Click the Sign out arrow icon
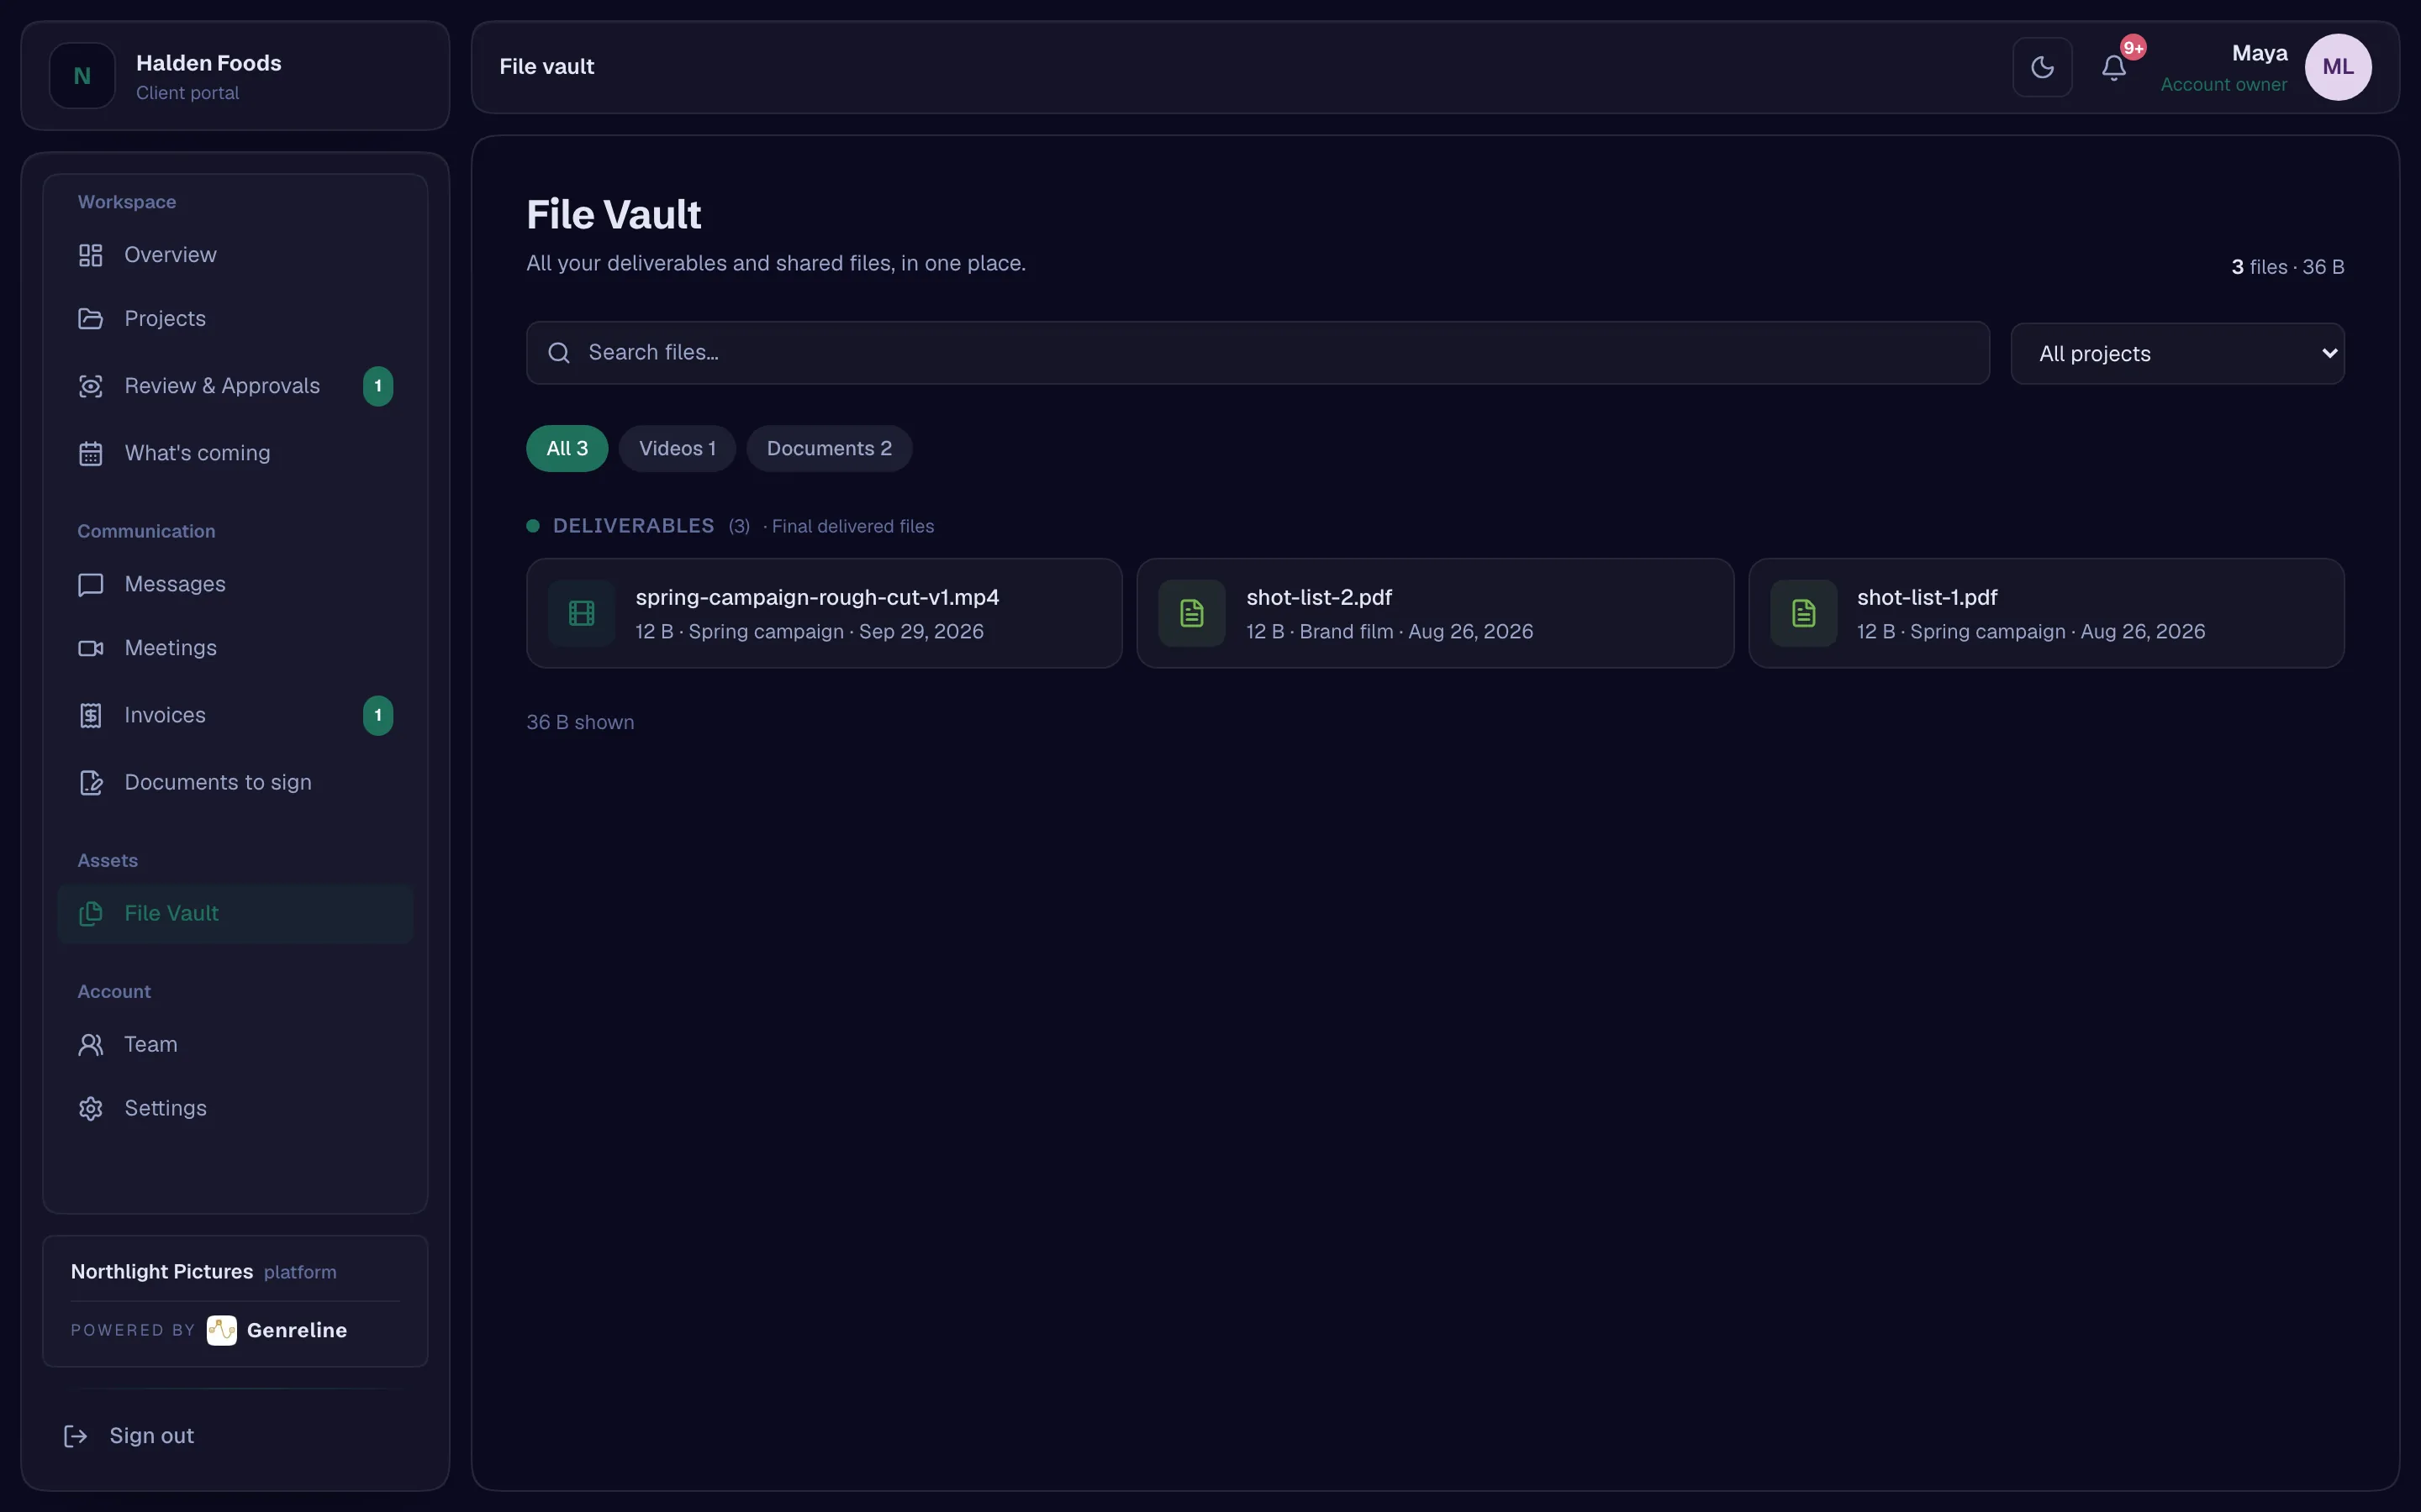 pyautogui.click(x=76, y=1436)
